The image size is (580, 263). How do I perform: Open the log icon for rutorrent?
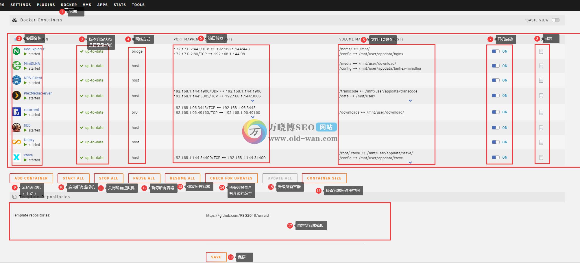(541, 112)
